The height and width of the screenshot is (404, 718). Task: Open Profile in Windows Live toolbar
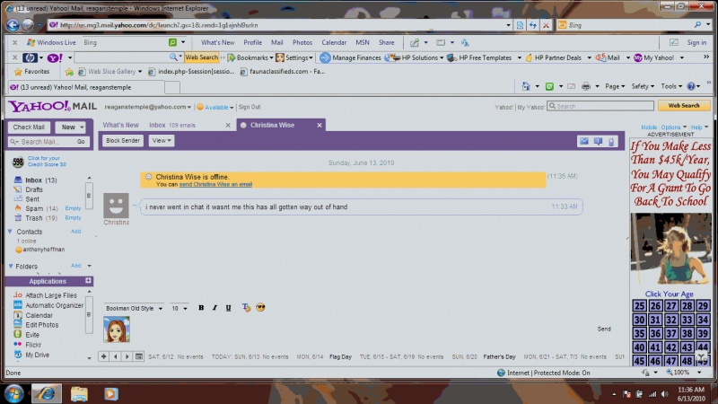[252, 42]
